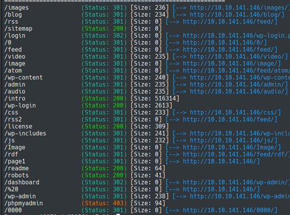The image size is (290, 215).
Task: Click the /wp-includes path entry
Action: click(x=25, y=133)
